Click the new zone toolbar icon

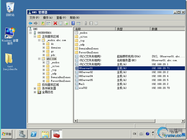click(96, 23)
